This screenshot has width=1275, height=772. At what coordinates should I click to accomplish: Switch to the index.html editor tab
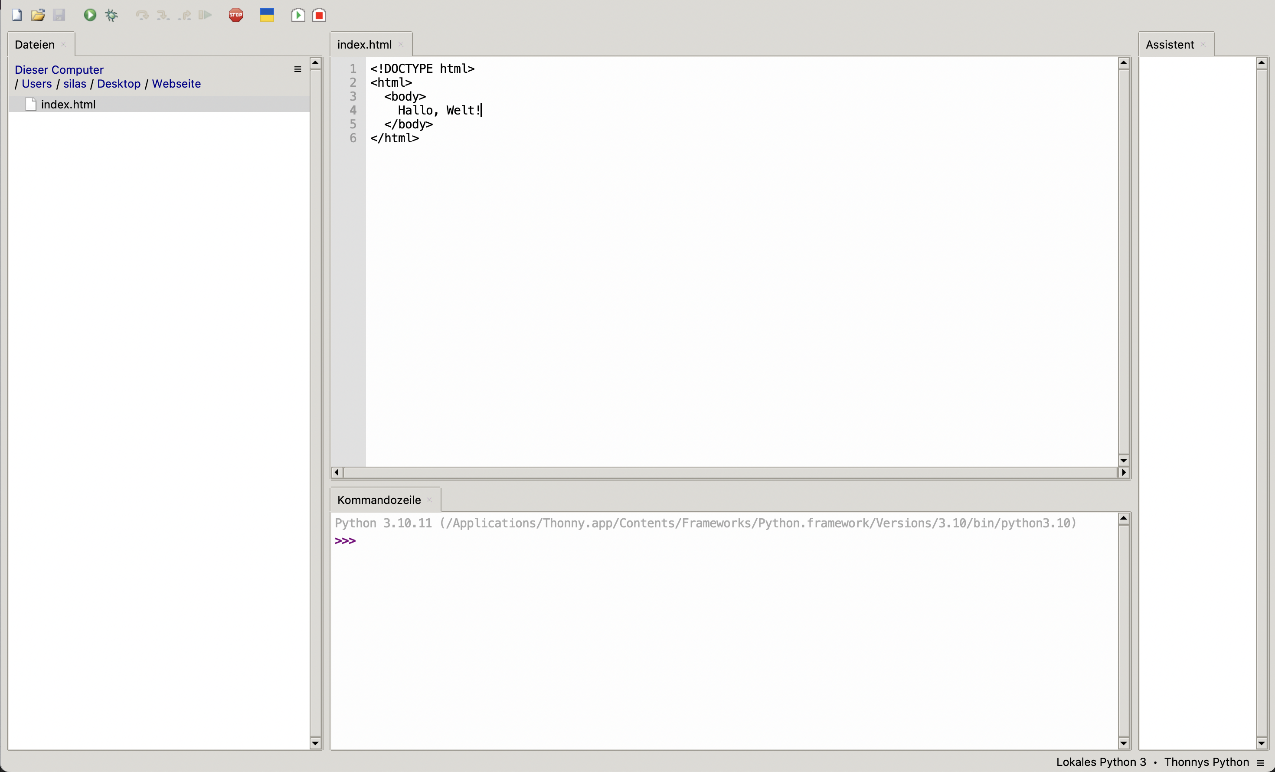(364, 45)
